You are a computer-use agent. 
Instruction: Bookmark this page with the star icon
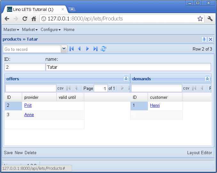click(200, 19)
